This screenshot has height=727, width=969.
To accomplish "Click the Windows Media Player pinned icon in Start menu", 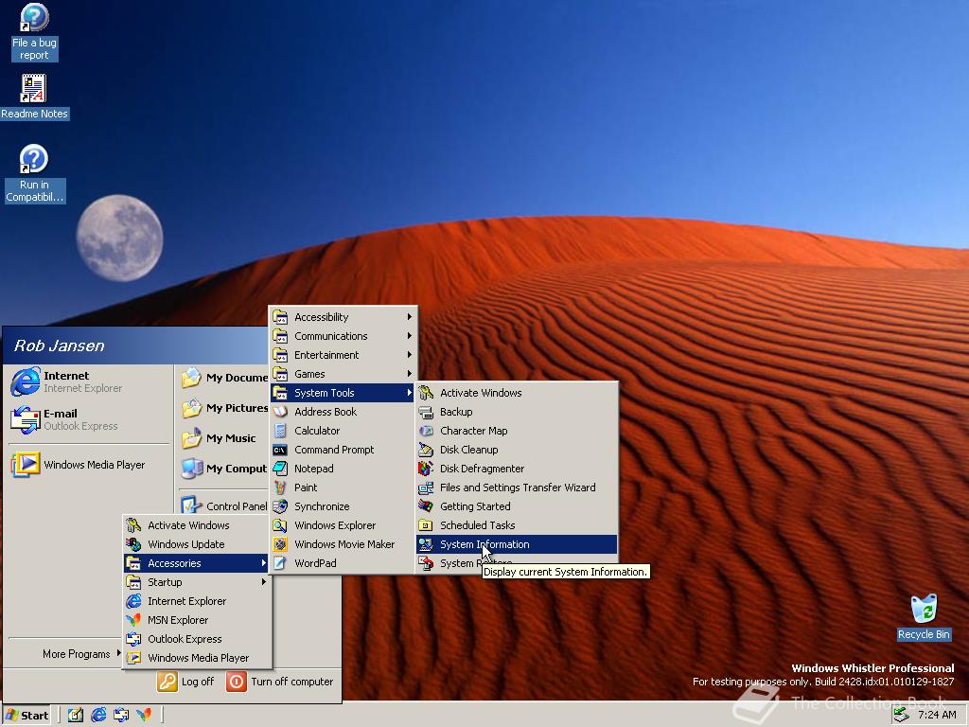I will click(x=26, y=465).
